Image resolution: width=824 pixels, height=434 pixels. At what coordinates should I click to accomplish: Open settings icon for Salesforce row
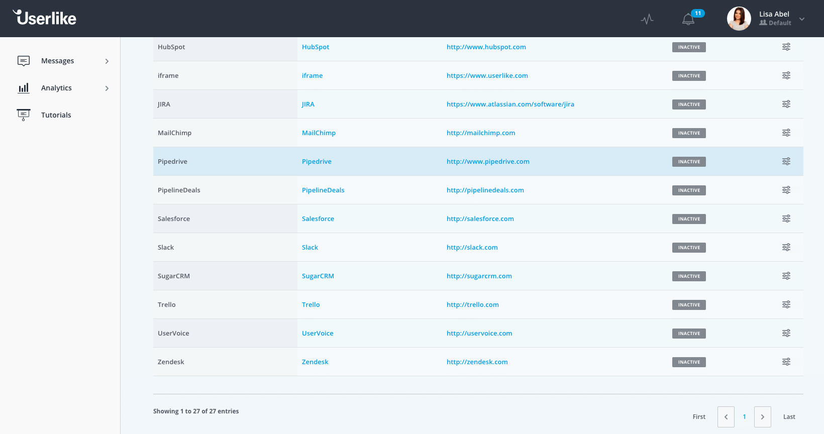coord(786,219)
